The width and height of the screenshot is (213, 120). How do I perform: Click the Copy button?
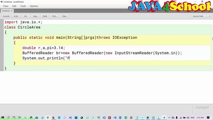35,16
